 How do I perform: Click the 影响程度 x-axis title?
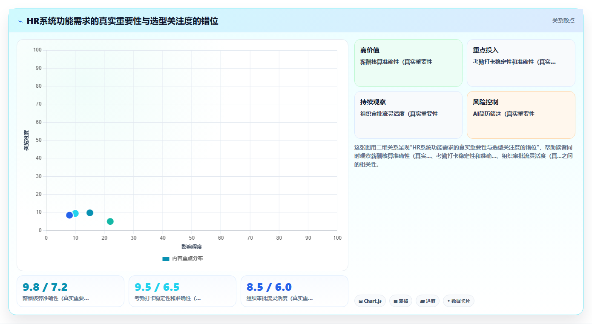(192, 247)
